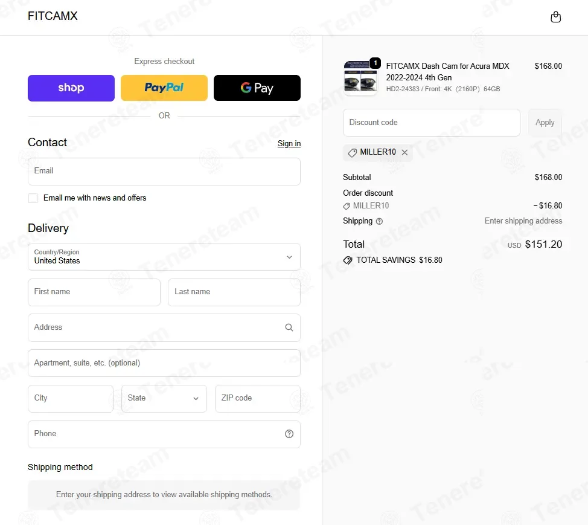Check Email me with news and offers
Viewport: 588px width, 525px height.
coord(33,198)
